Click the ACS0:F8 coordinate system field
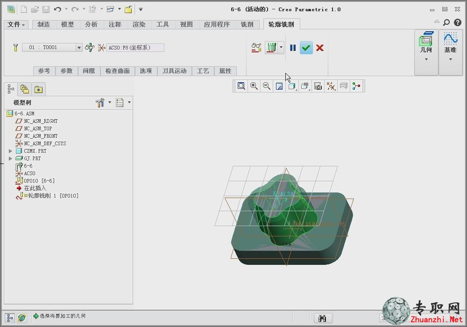This screenshot has height=327, width=467. click(135, 47)
